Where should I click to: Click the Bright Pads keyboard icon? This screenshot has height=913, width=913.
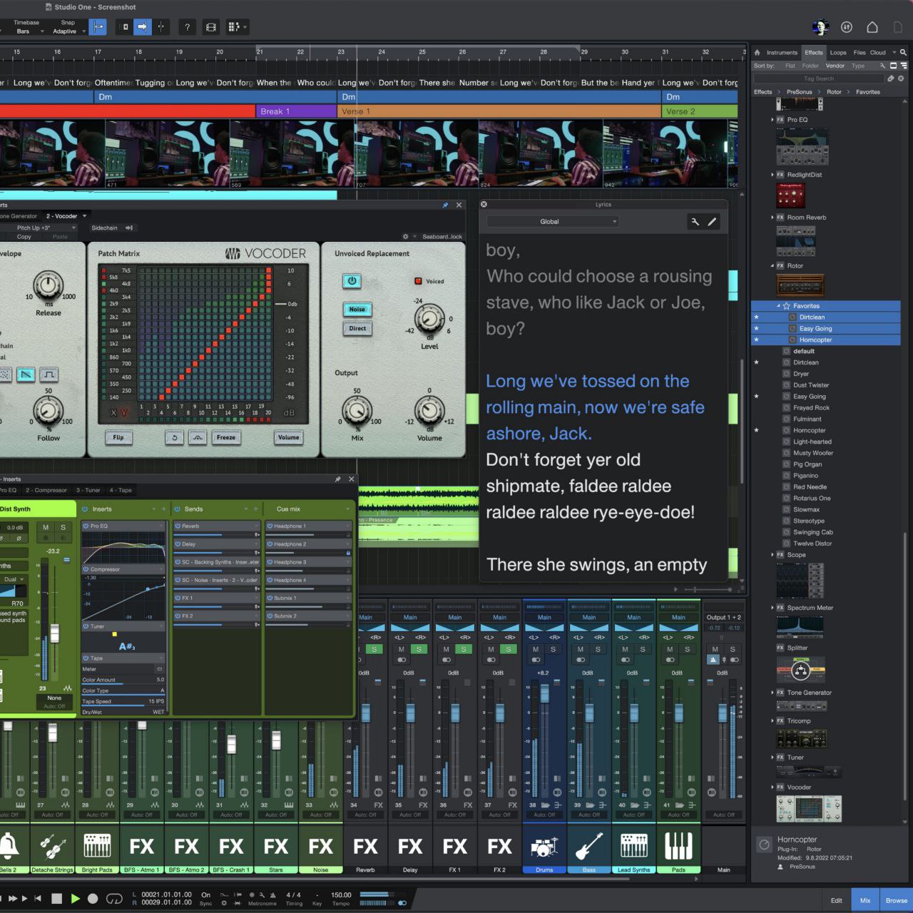97,847
